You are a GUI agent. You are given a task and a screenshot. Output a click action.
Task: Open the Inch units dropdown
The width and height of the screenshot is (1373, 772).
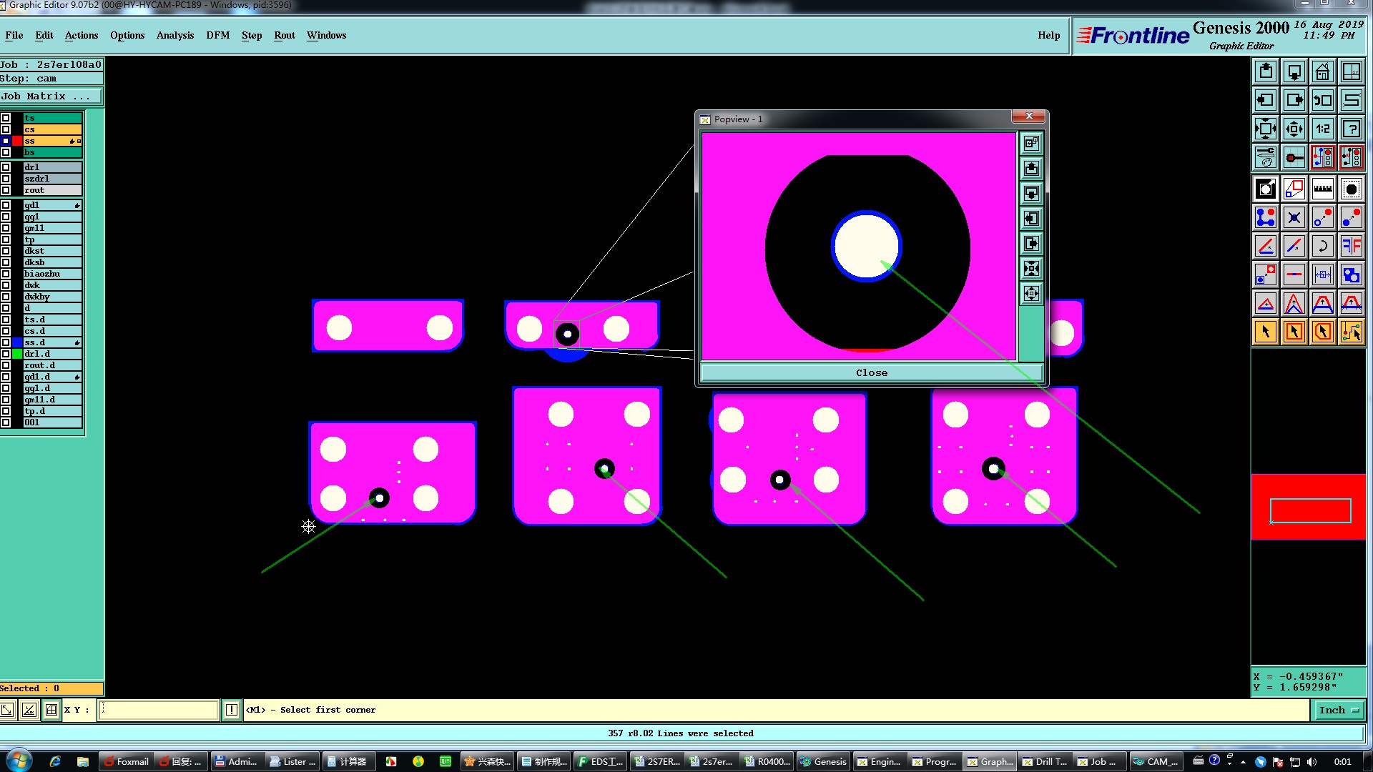[1339, 710]
